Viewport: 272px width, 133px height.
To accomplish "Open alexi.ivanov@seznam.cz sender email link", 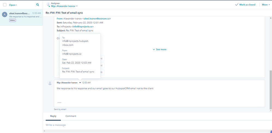I will [97, 19].
